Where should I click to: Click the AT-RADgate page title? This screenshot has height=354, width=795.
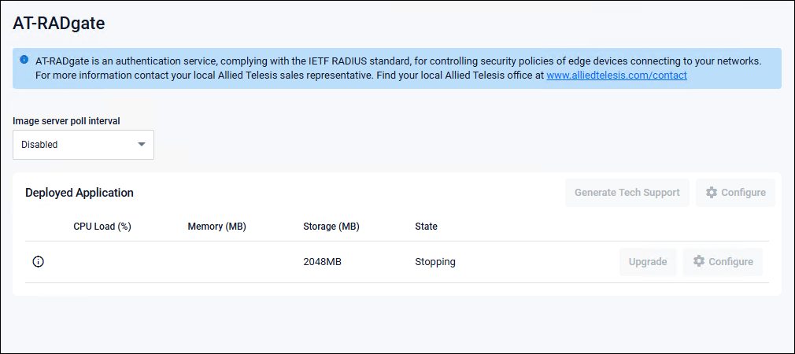point(59,24)
